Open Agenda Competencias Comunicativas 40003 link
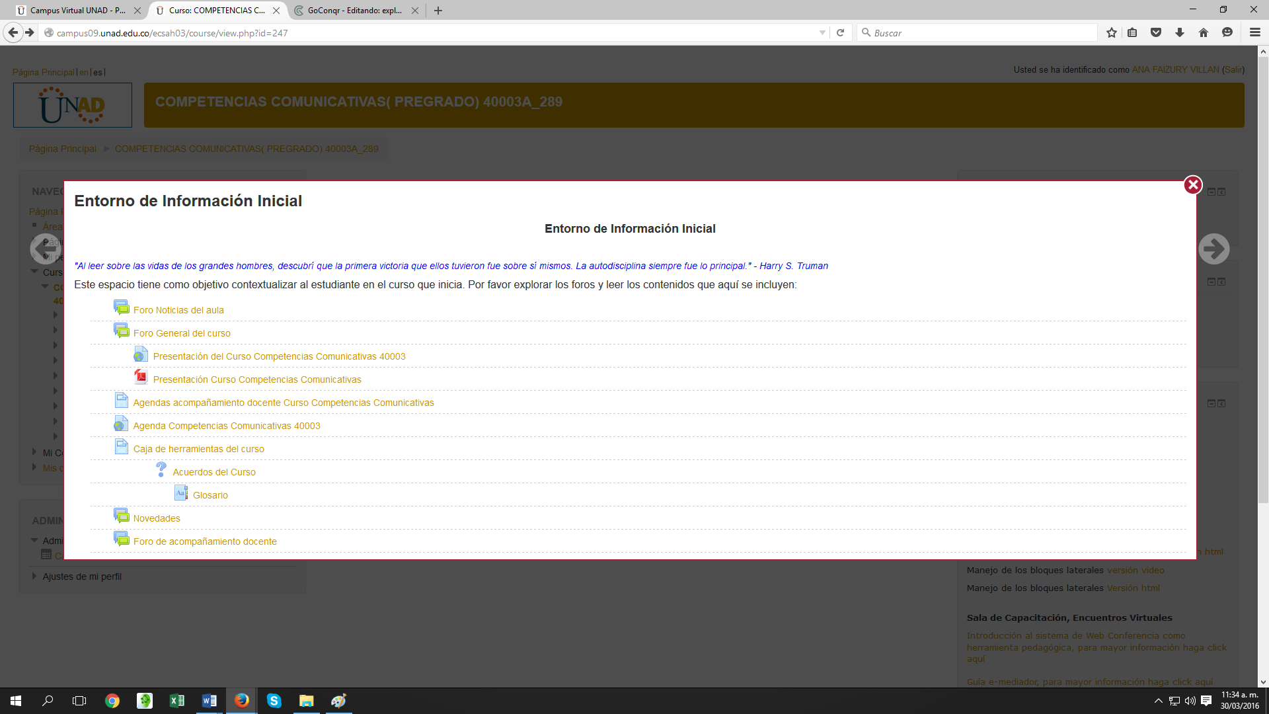Image resolution: width=1269 pixels, height=714 pixels. point(227,426)
